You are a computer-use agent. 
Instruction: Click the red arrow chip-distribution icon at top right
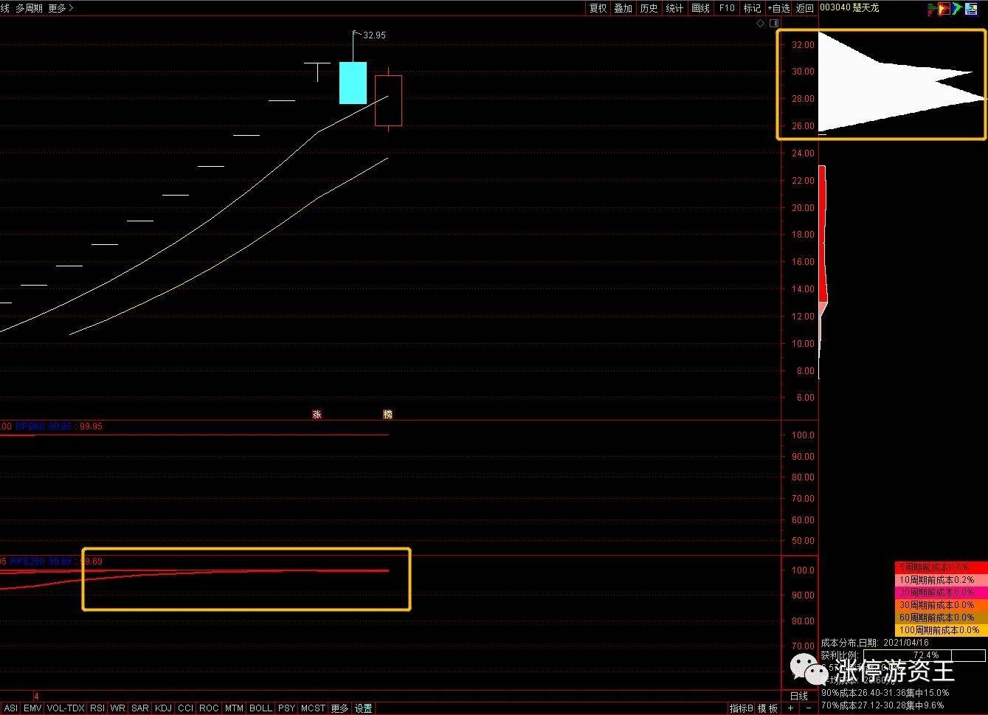pyautogui.click(x=944, y=8)
